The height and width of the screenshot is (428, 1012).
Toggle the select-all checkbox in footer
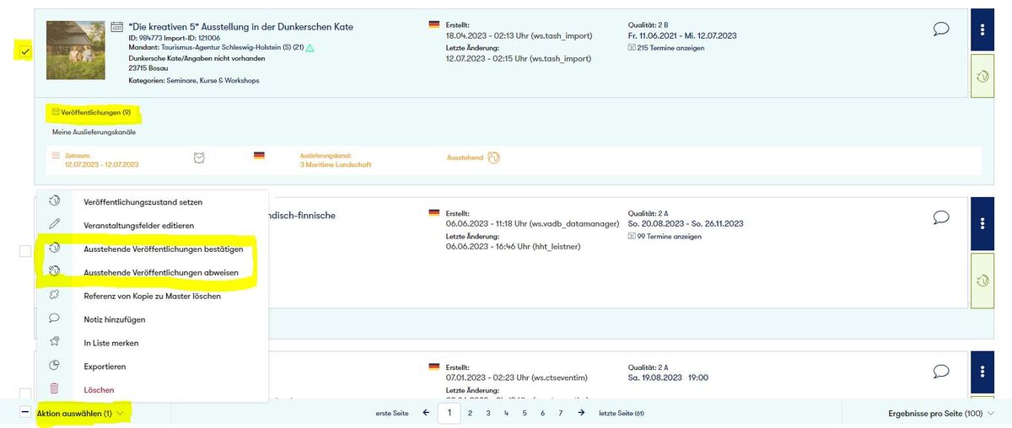pyautogui.click(x=25, y=414)
